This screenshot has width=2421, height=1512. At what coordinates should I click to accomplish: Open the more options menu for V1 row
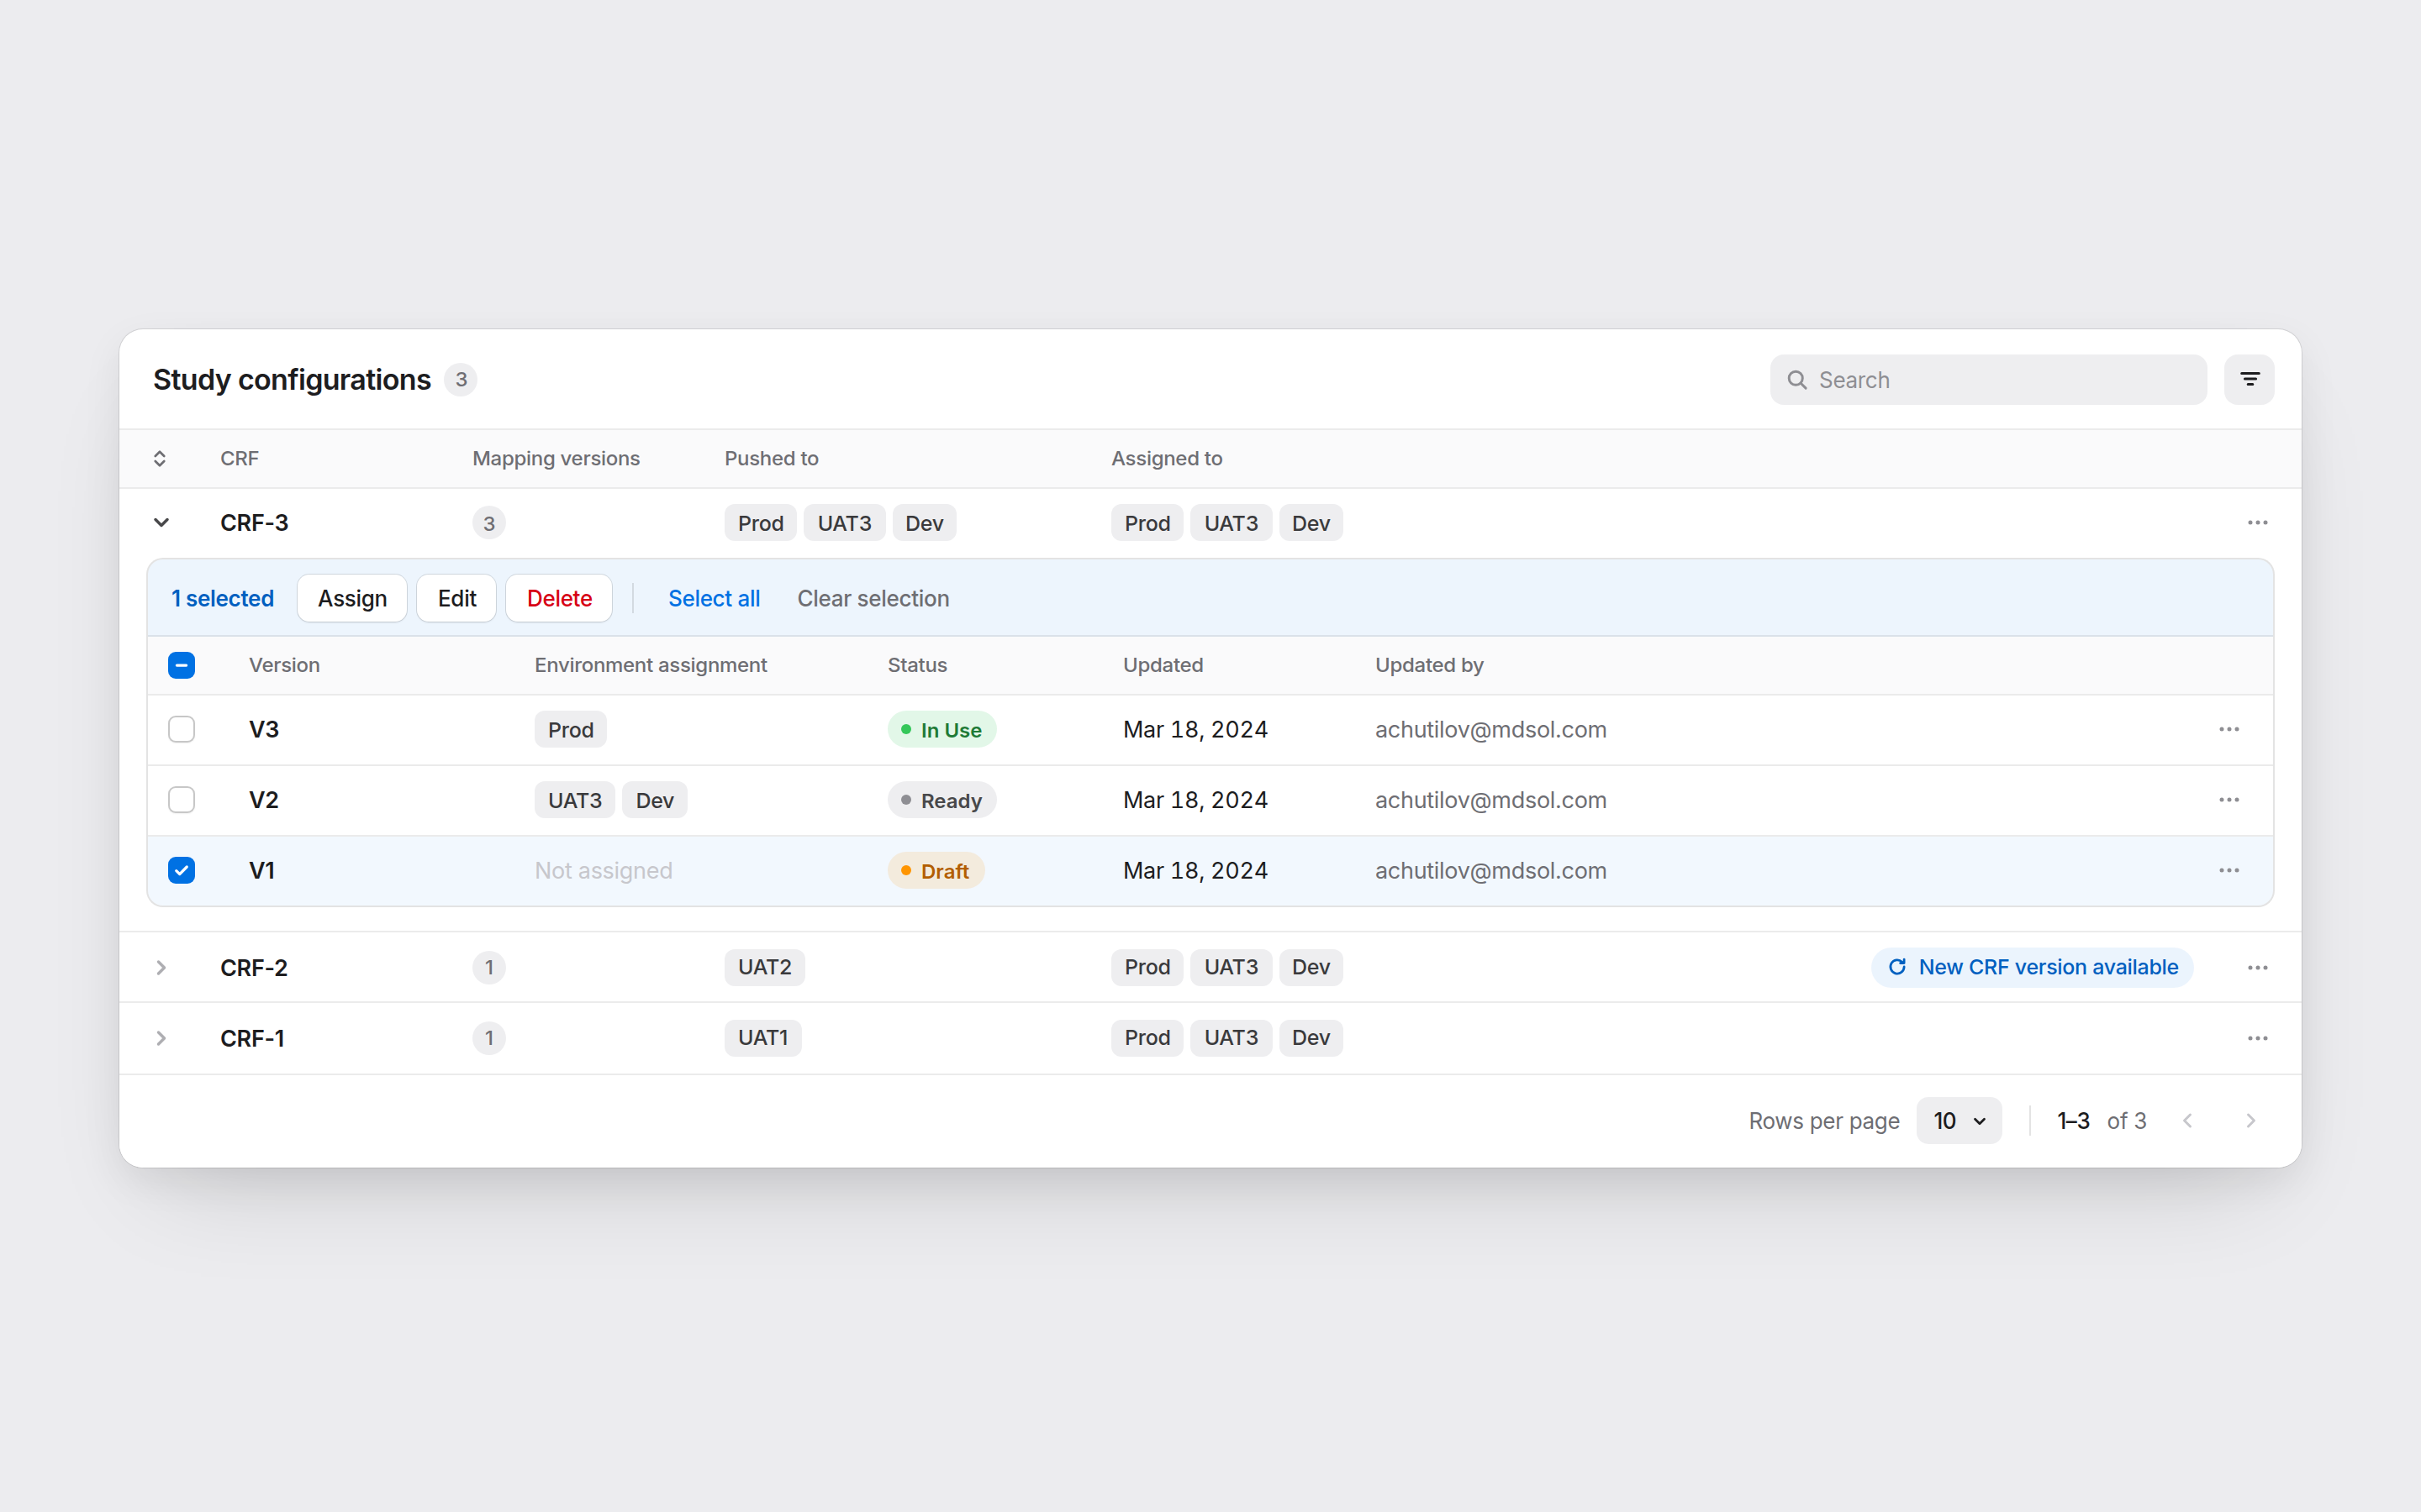tap(2229, 871)
